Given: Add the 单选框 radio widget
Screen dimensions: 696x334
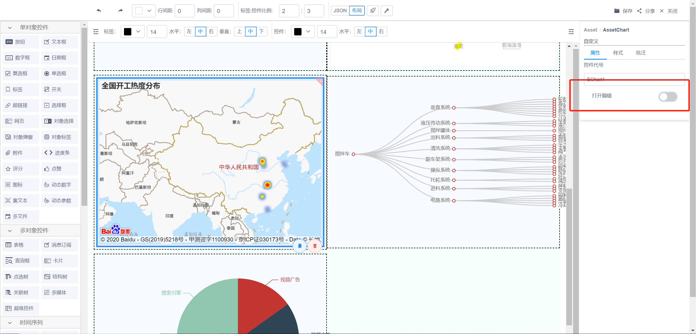Looking at the screenshot, I should click(x=60, y=73).
